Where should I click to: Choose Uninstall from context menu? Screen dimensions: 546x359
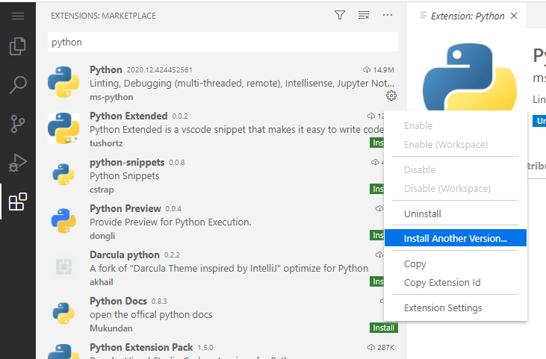point(456,213)
